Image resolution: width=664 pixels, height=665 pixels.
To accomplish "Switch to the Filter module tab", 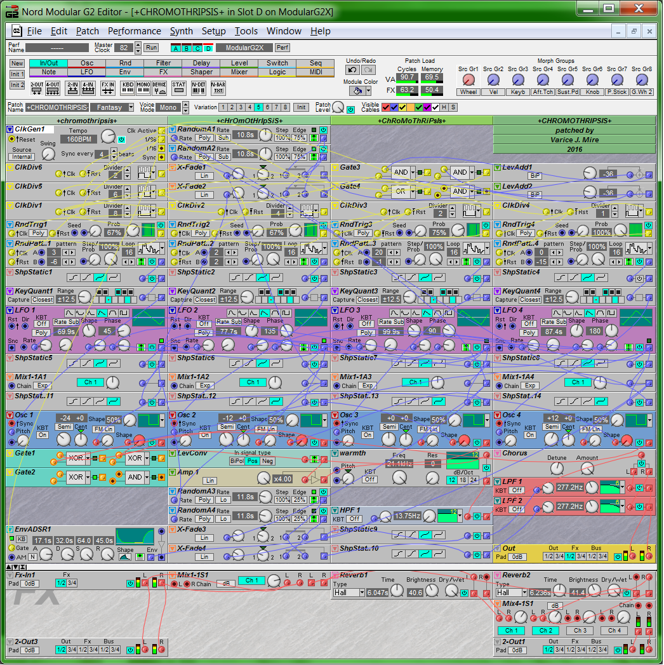I will (163, 63).
